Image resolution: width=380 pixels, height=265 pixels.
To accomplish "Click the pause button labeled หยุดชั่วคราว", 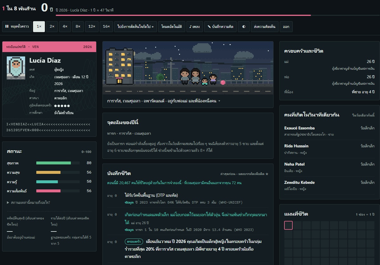I will pos(17,27).
